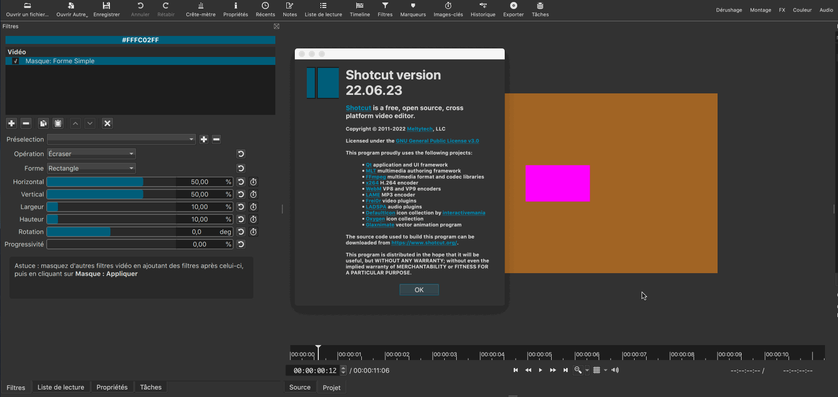The image size is (838, 397).
Task: Copy the filters with the copy icon
Action: [43, 123]
